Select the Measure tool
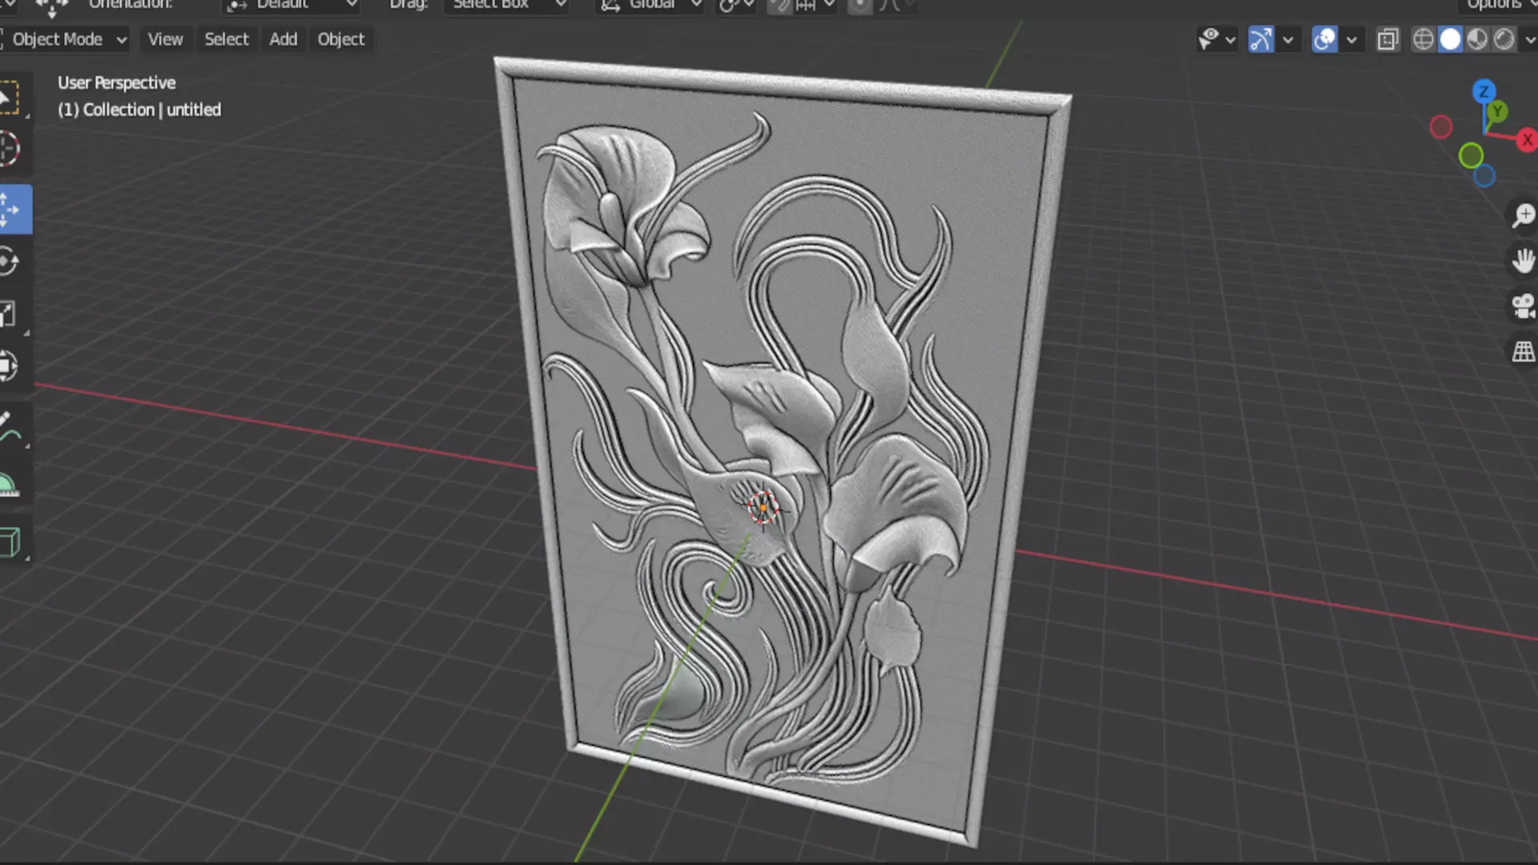This screenshot has width=1538, height=865. 11,485
